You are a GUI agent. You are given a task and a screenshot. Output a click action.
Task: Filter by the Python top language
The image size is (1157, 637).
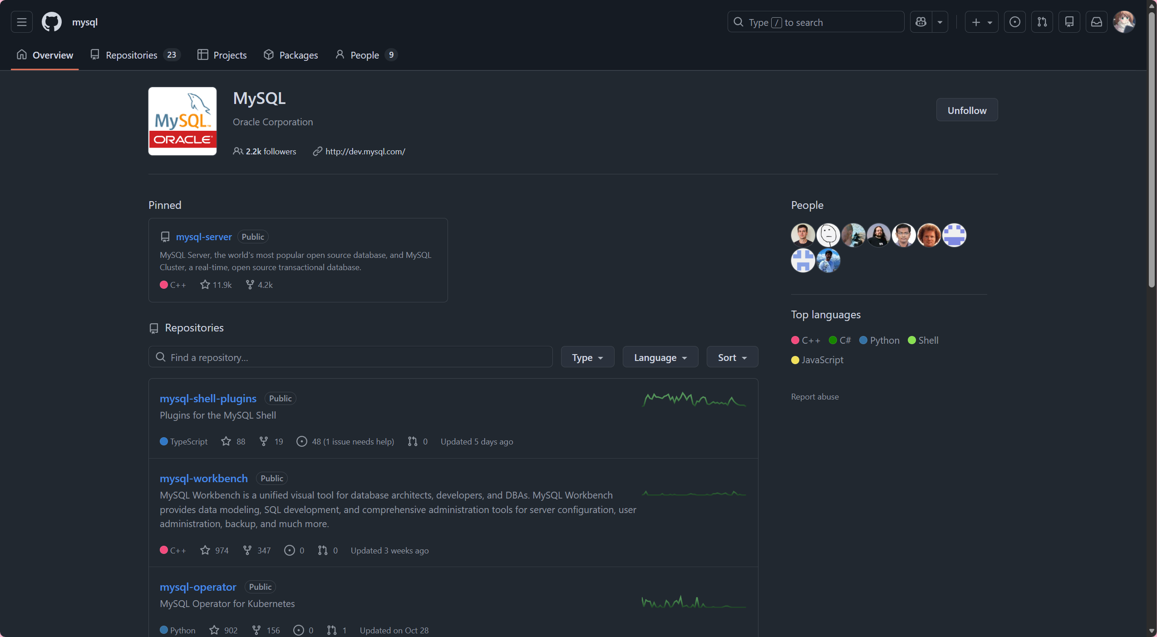(879, 340)
